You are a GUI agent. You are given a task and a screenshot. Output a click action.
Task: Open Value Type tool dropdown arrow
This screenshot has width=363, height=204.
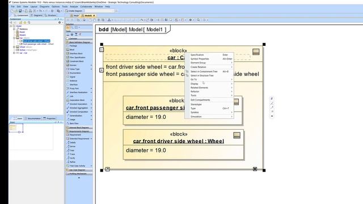(91, 69)
